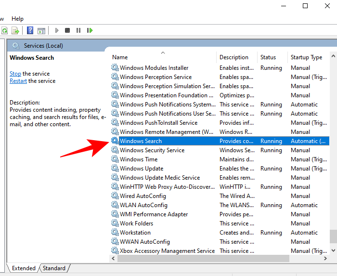Click the Stop the service link

coord(15,74)
